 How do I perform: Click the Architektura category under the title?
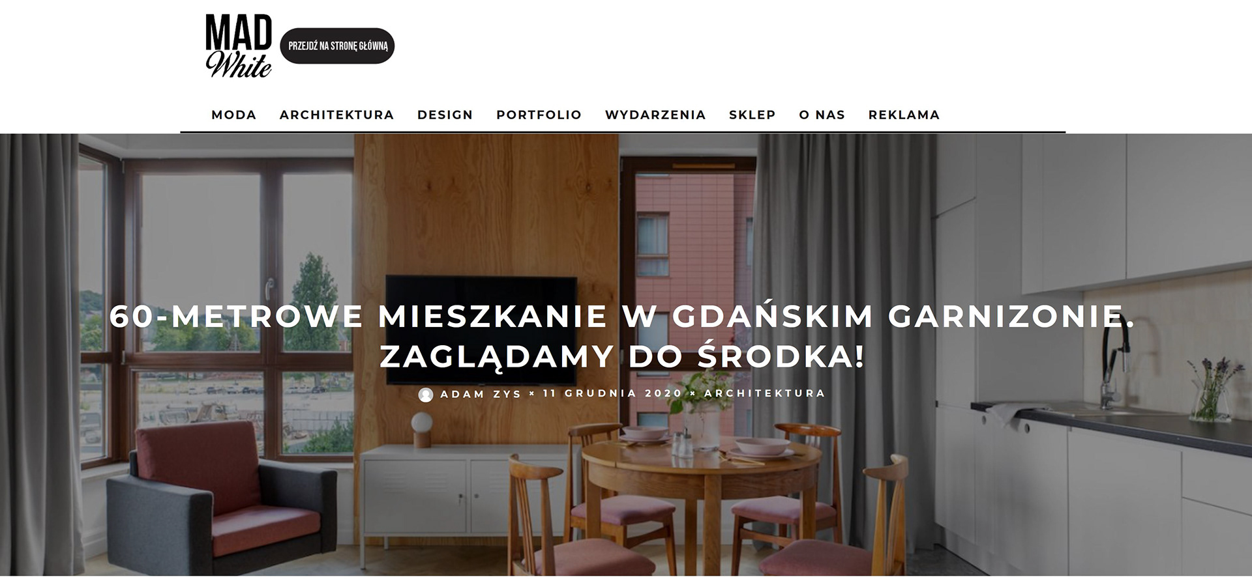tap(765, 393)
